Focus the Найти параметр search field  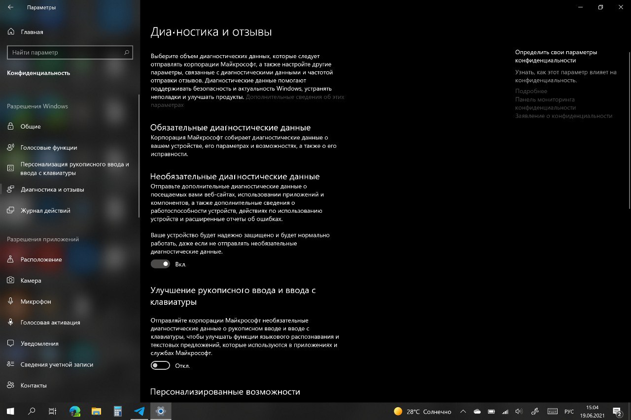[x=70, y=52]
